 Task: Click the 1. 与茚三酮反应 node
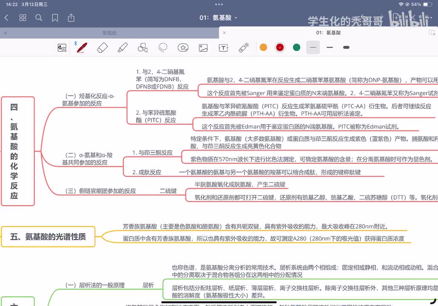[x=153, y=153]
